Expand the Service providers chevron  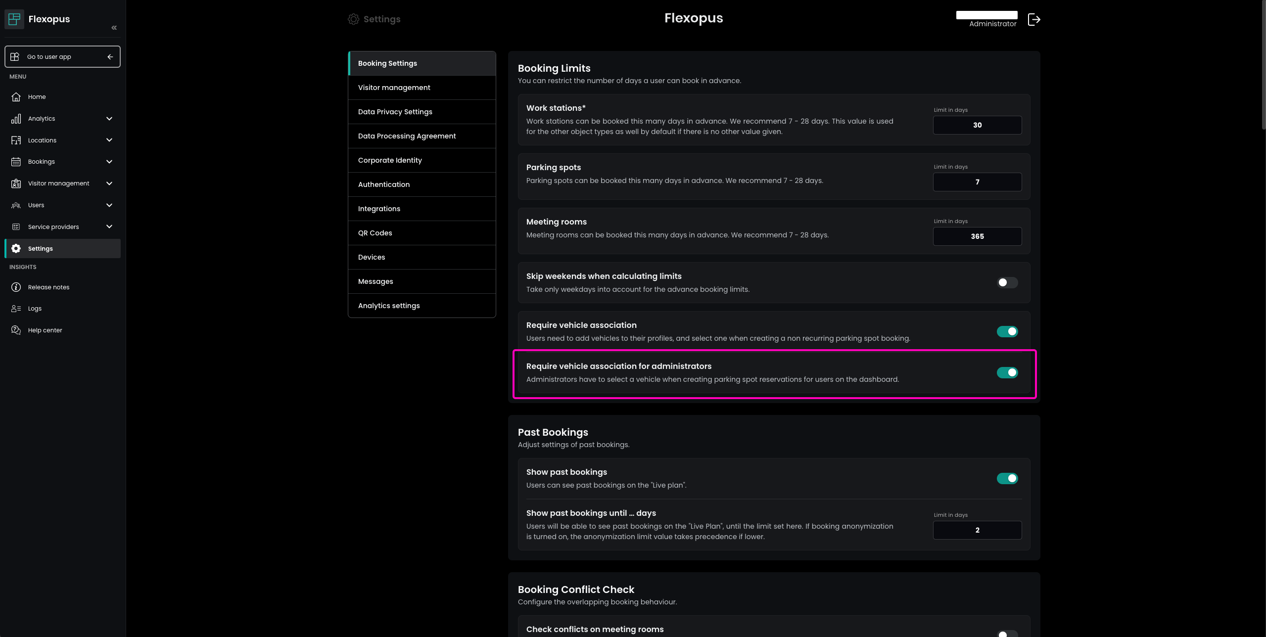(x=109, y=227)
